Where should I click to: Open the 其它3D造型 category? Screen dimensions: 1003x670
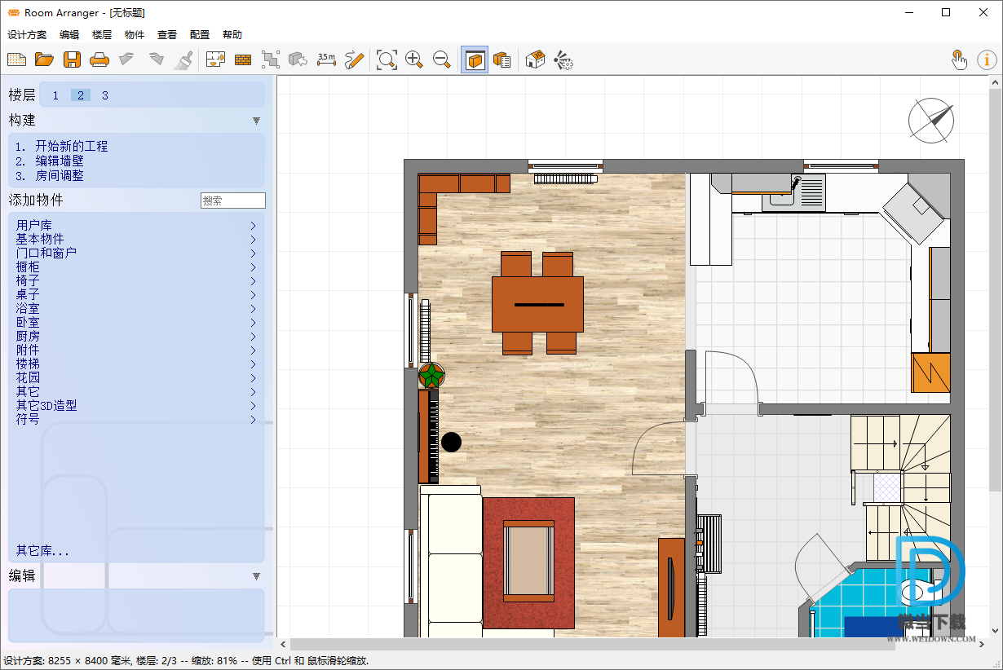[x=136, y=405]
